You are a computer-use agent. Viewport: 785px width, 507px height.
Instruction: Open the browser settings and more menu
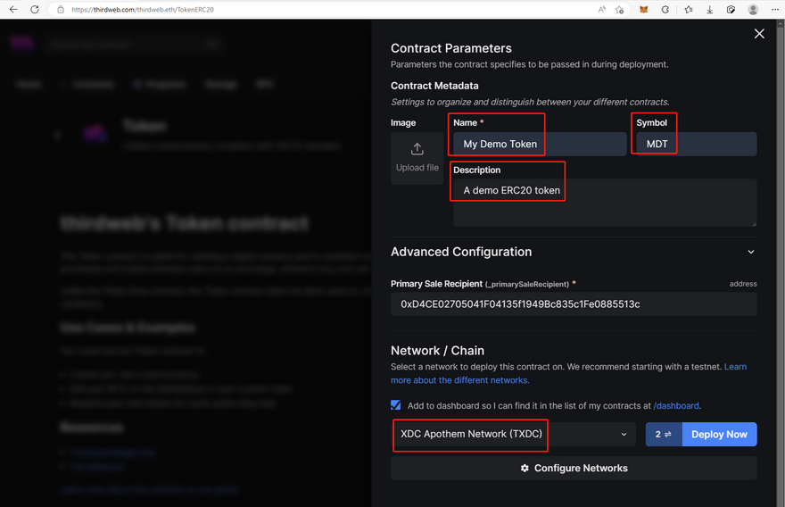click(x=775, y=10)
